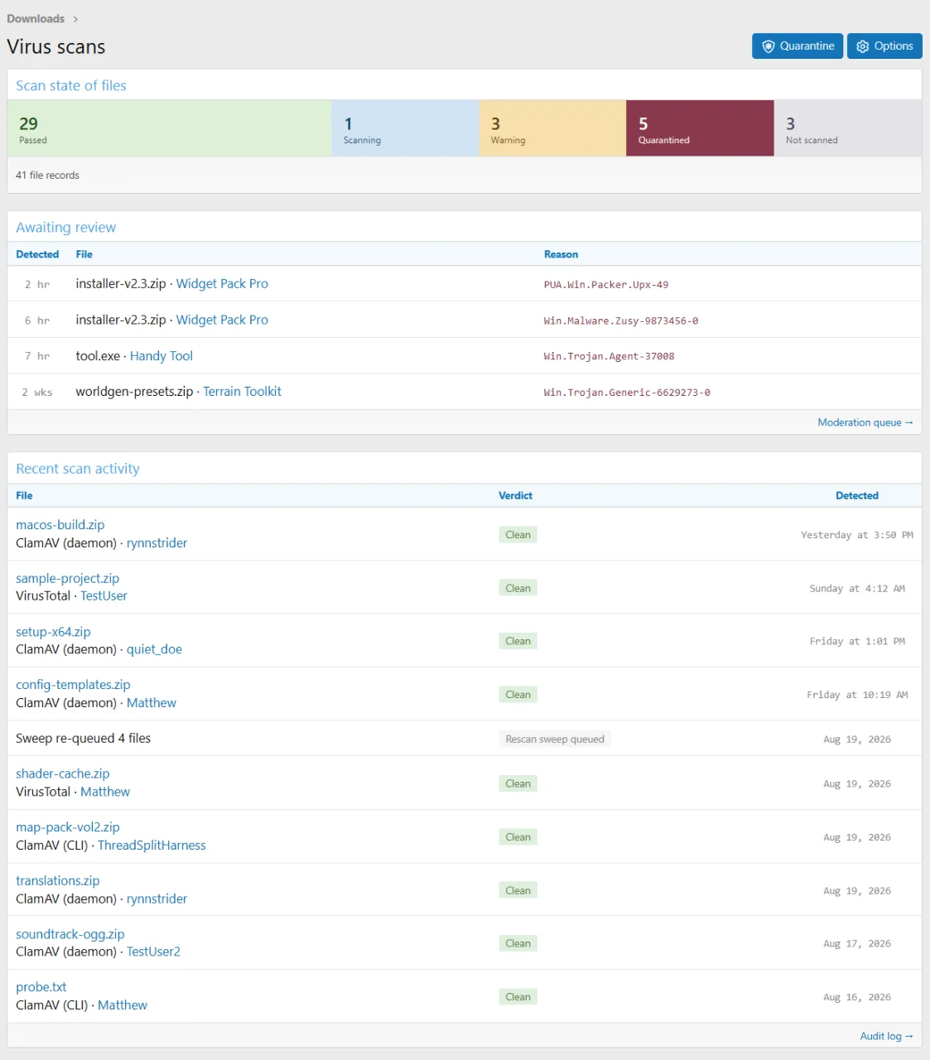View rynnstrider's profile beside macos-build.zip

pyautogui.click(x=157, y=542)
